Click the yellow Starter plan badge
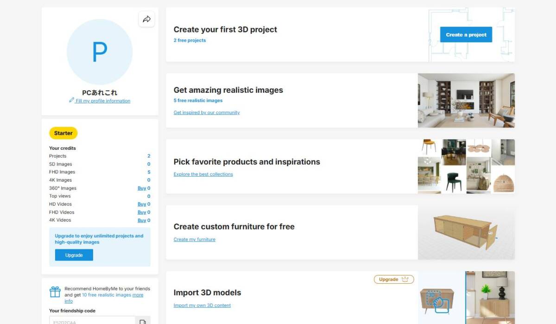 pos(63,133)
